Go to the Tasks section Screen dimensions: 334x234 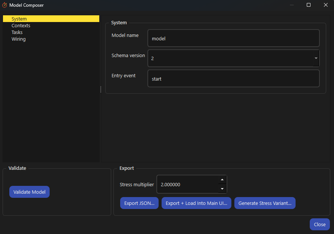(x=17, y=32)
